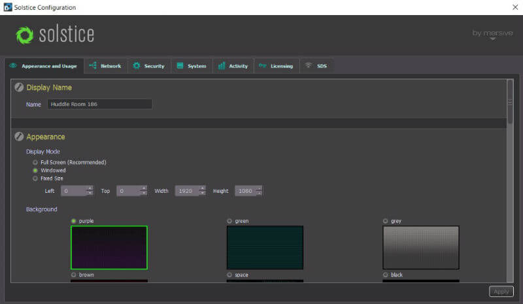The width and height of the screenshot is (523, 304).
Task: Click the Activity tab's bar chart icon
Action: [222, 65]
